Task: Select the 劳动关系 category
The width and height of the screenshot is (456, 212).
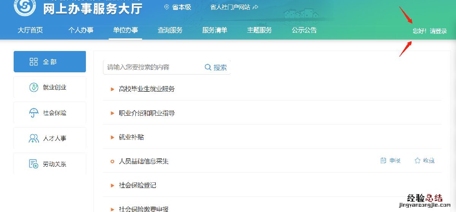Action: (50, 164)
